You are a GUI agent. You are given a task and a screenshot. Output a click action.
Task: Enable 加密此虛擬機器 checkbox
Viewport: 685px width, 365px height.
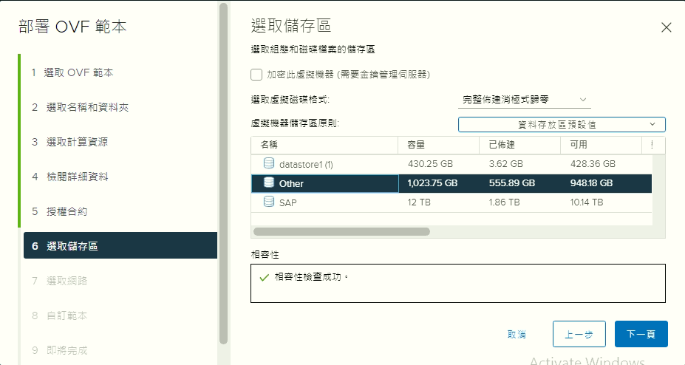(256, 75)
